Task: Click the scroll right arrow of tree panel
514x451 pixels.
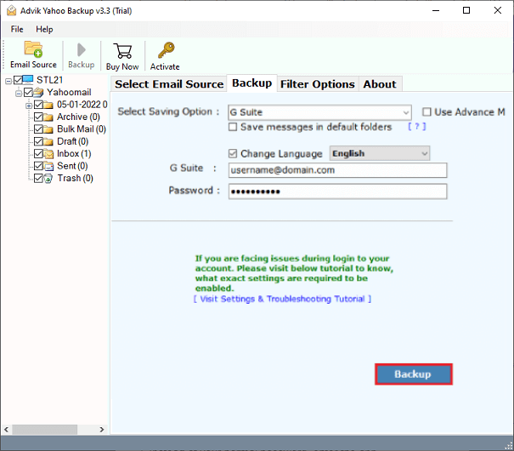Action: point(102,430)
